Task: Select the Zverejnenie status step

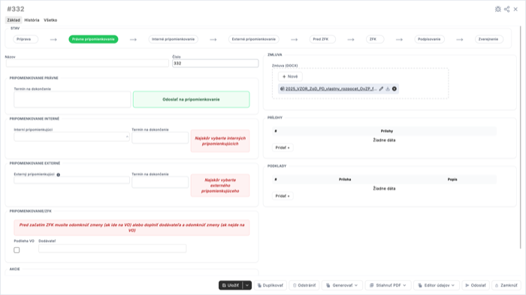Action: (488, 39)
